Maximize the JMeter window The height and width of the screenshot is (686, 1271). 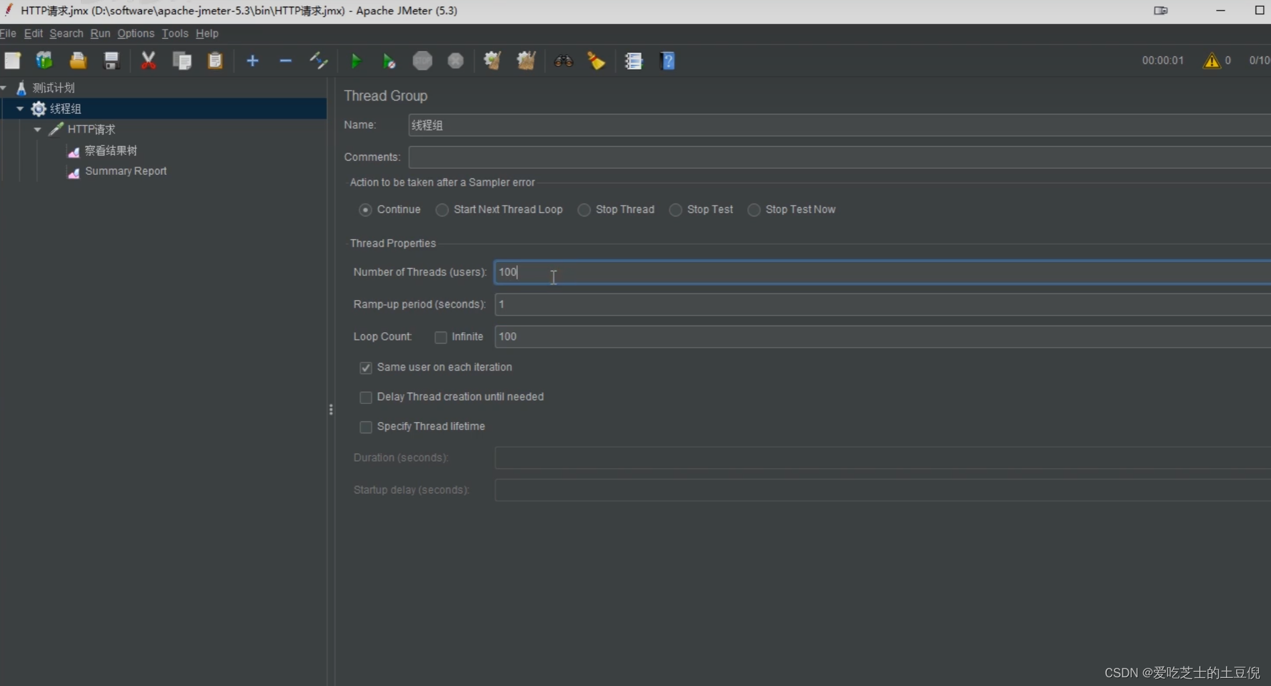click(x=1259, y=11)
